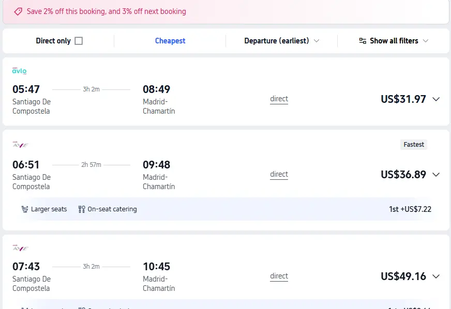Click the avlo operator logo
The height and width of the screenshot is (309, 451).
point(19,71)
